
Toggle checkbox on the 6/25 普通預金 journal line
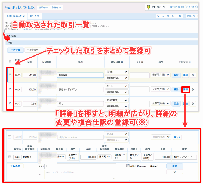pos(10,157)
